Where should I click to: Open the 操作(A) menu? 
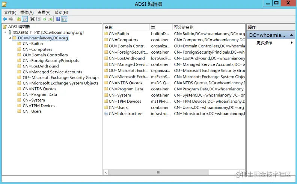click(27, 12)
